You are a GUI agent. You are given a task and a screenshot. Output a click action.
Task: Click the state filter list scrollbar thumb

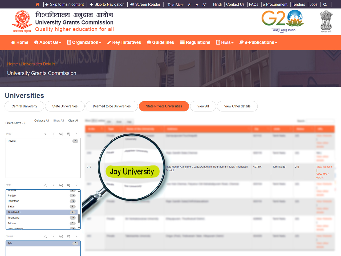click(79, 218)
